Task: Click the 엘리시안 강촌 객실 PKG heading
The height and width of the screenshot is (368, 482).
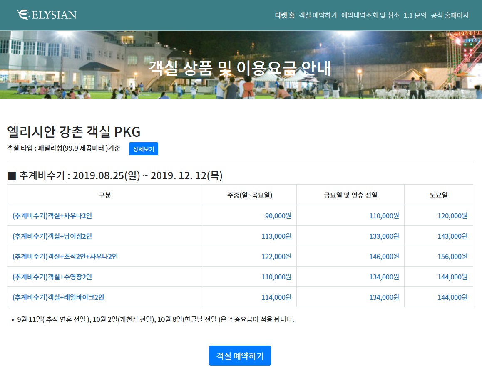Action: [74, 132]
